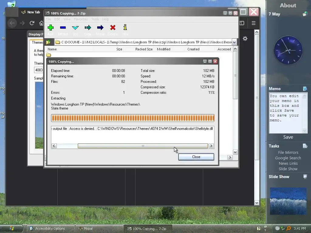This screenshot has width=311, height=233.
Task: Open the Slide Show task link
Action: [288, 169]
